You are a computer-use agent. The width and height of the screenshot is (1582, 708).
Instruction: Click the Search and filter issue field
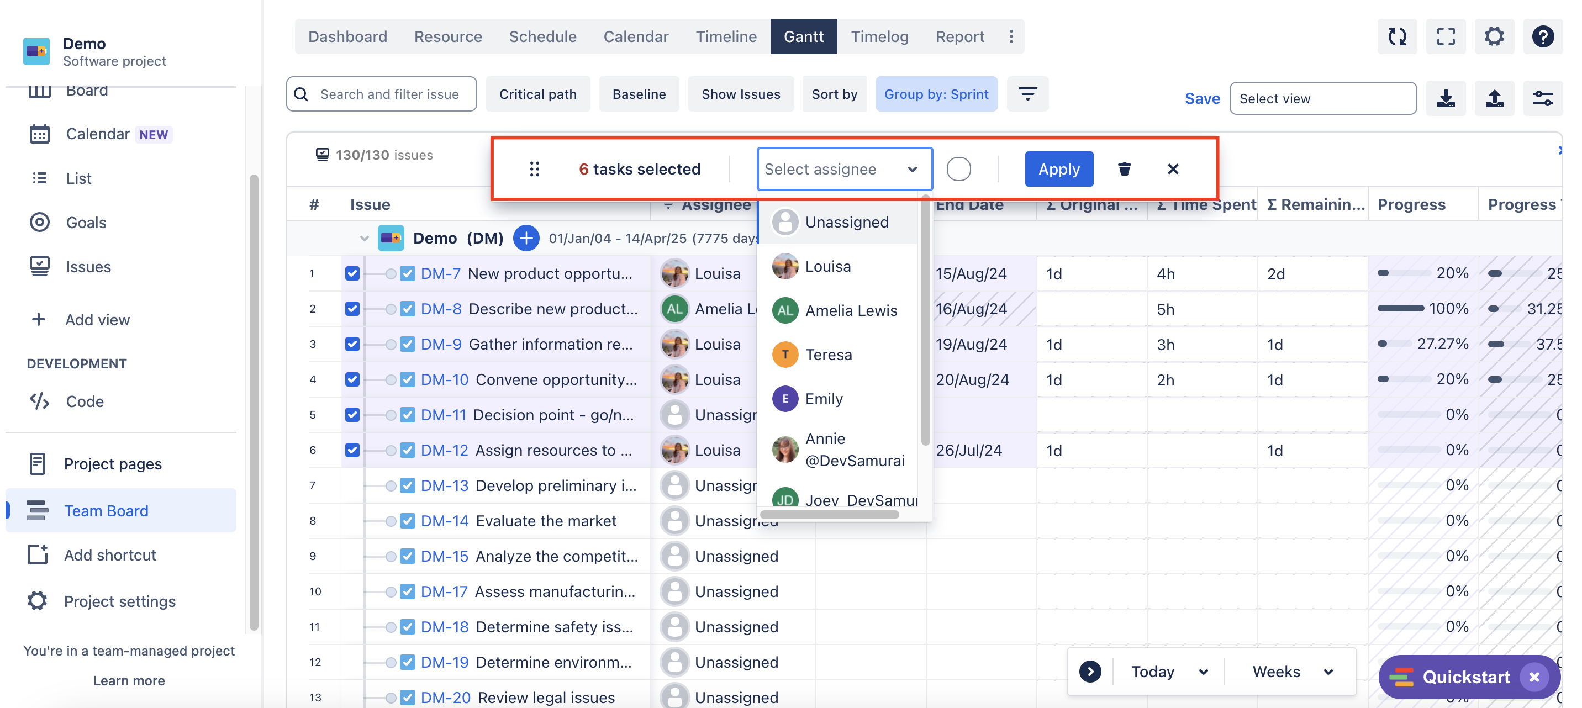(389, 94)
